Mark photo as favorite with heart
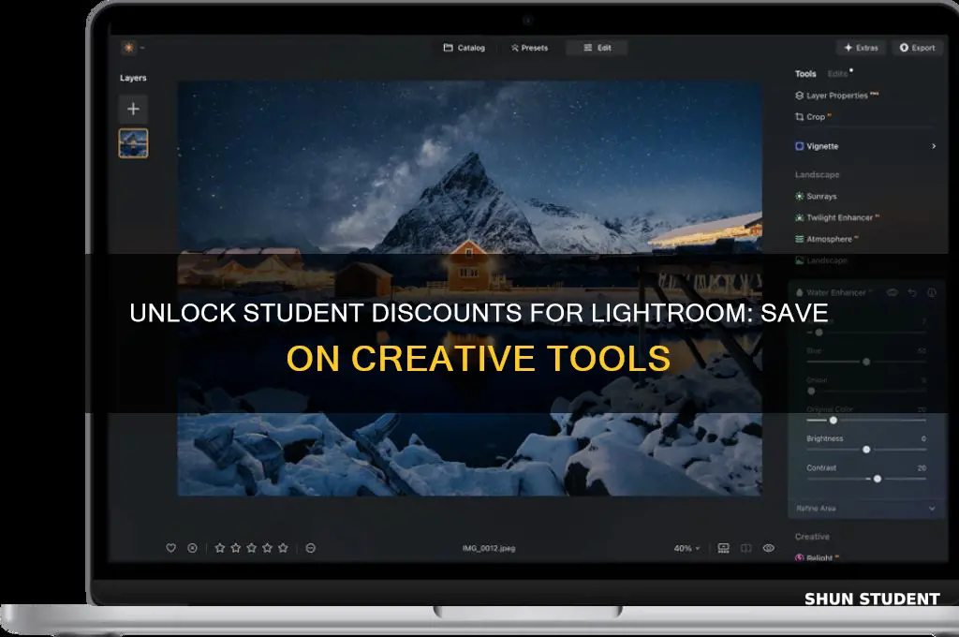This screenshot has width=959, height=637. tap(171, 548)
